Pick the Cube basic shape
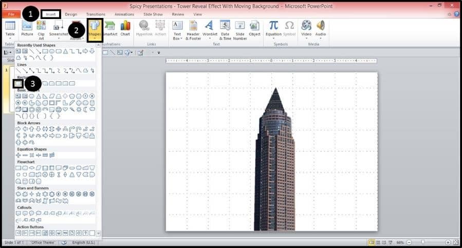Screen dimensions: 462x248 click(x=19, y=109)
